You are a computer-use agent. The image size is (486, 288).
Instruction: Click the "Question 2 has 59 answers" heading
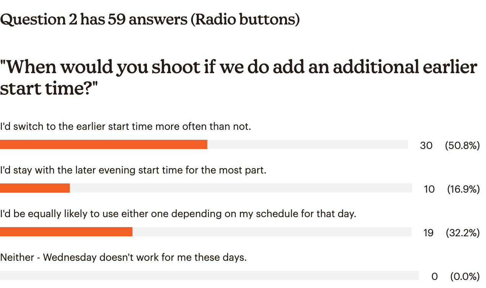point(150,20)
